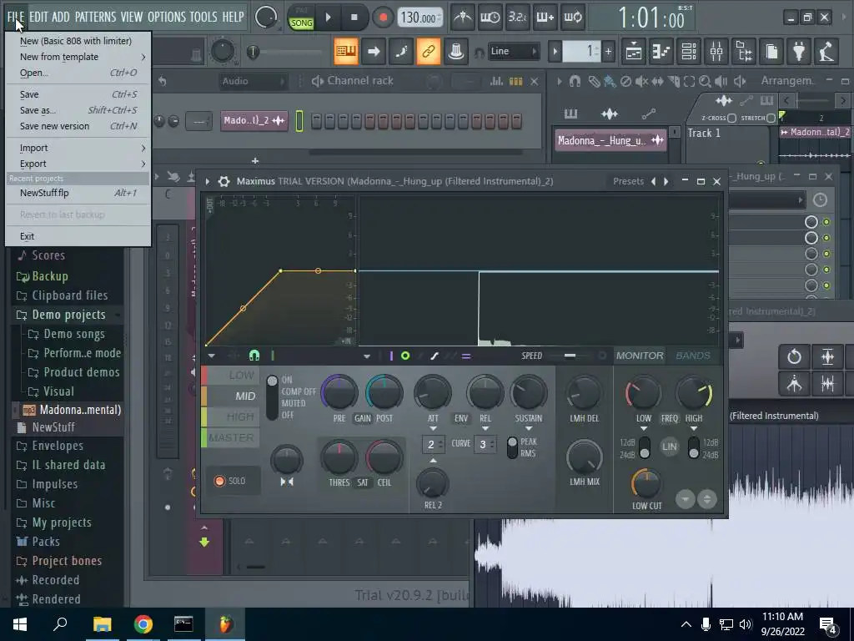Click the countdown before recording icon
Image resolution: width=854 pixels, height=641 pixels.
(x=517, y=18)
